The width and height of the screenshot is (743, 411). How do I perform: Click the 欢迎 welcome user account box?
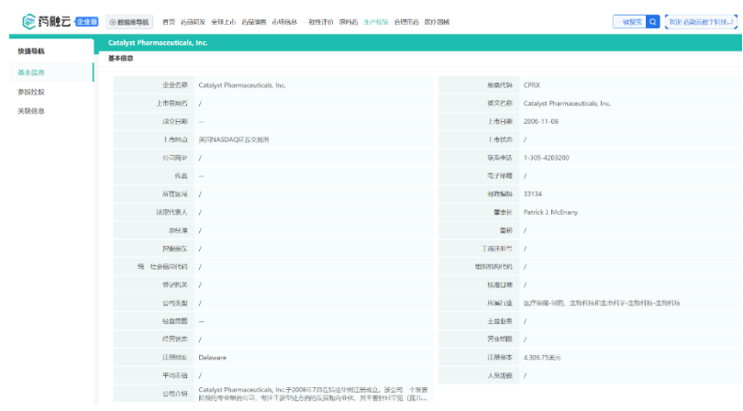tap(701, 22)
